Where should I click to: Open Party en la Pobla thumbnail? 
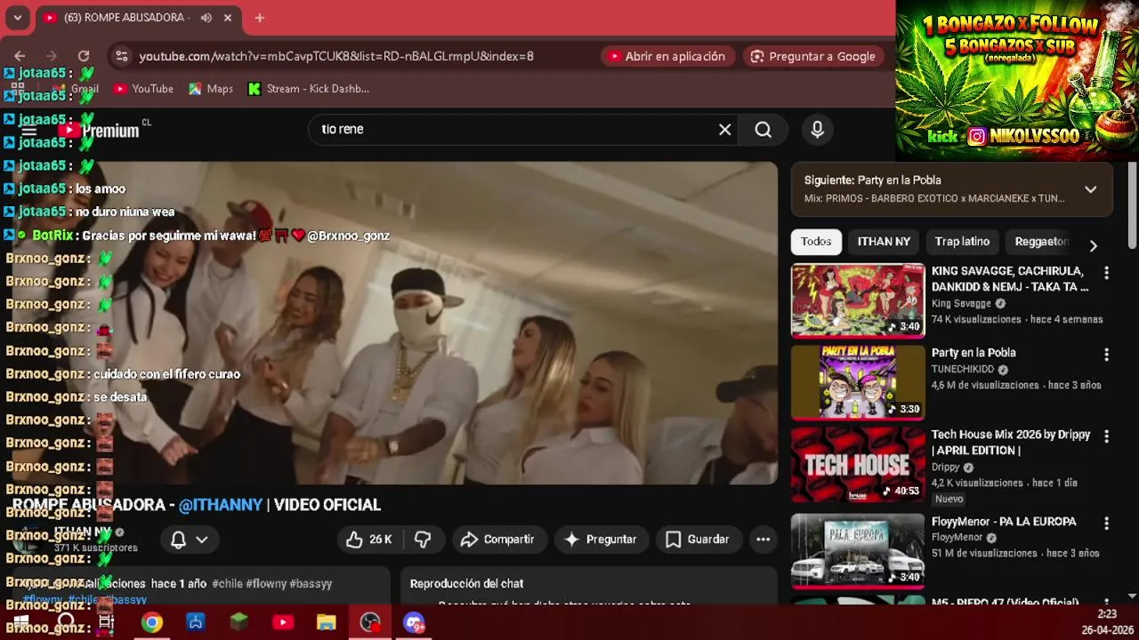[x=858, y=381]
